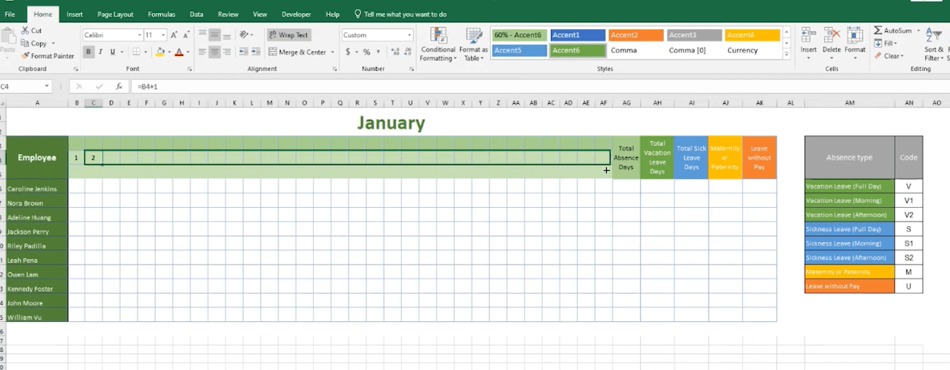This screenshot has height=370, width=950.
Task: Switch to the Developer tab
Action: tap(297, 14)
